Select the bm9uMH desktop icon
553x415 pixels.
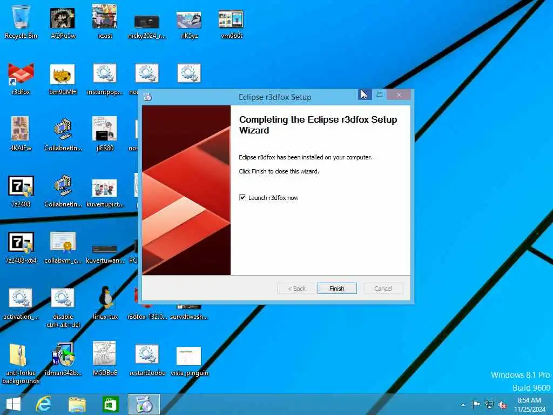[x=63, y=79]
